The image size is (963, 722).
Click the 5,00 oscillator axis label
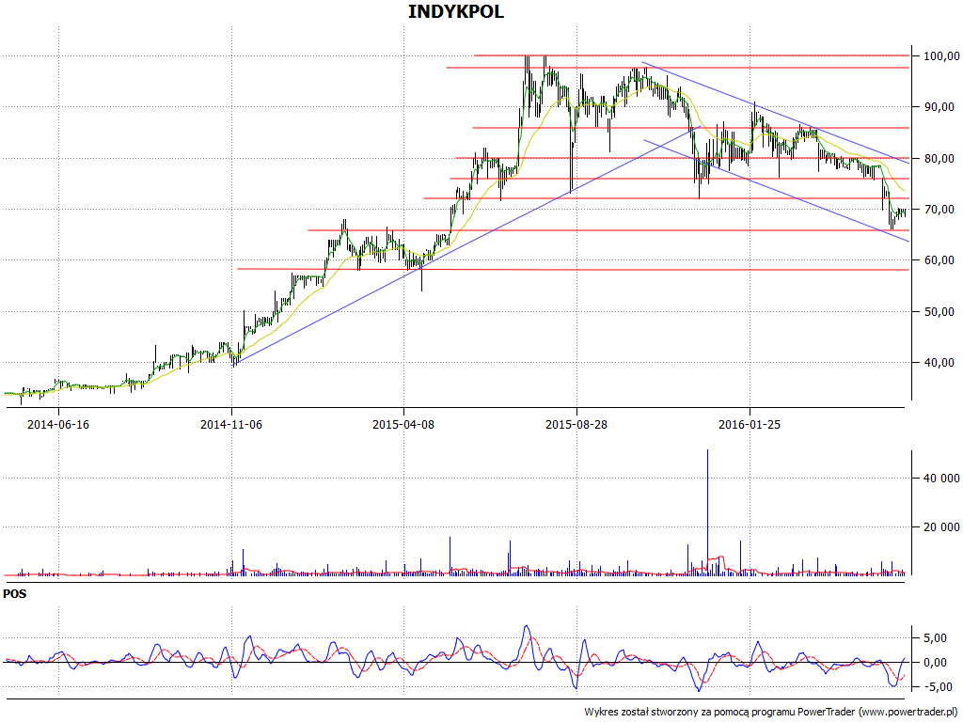point(935,638)
